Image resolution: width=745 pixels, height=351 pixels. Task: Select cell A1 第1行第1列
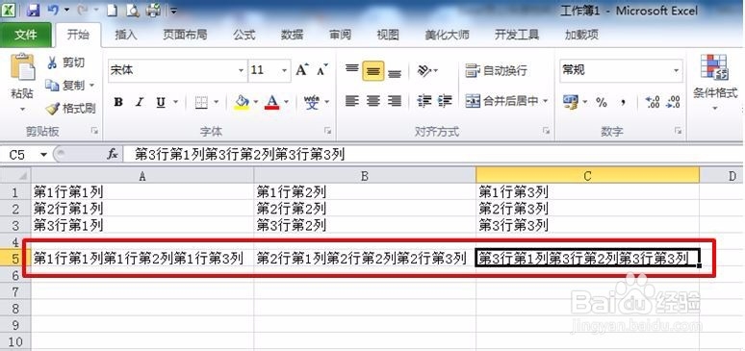[x=142, y=192]
